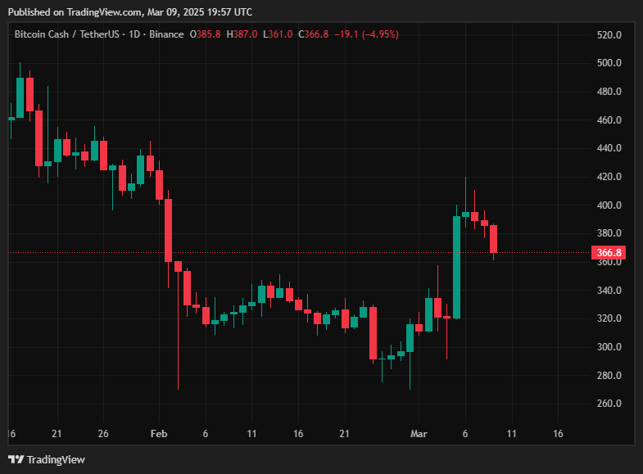Click the 26 date label on time axis
The width and height of the screenshot is (643, 474).
point(103,434)
